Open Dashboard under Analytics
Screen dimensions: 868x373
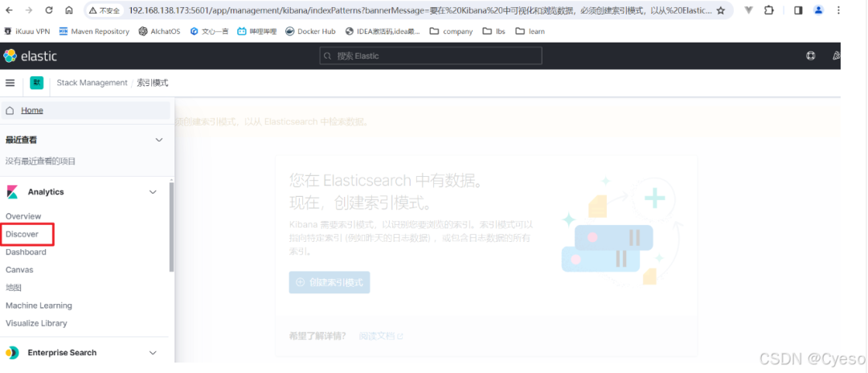[26, 252]
